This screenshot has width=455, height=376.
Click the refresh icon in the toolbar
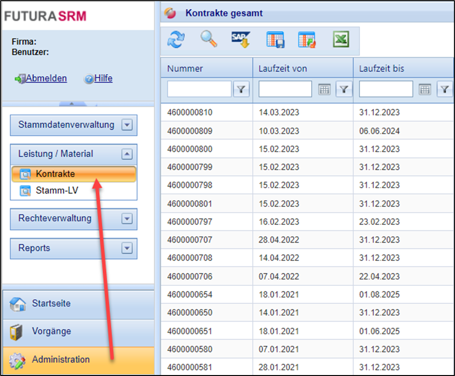[175, 40]
